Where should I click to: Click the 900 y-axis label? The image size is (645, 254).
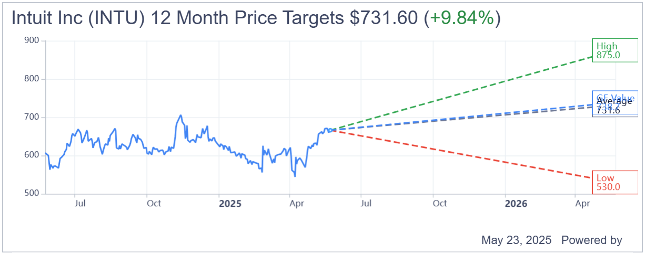tap(32, 41)
